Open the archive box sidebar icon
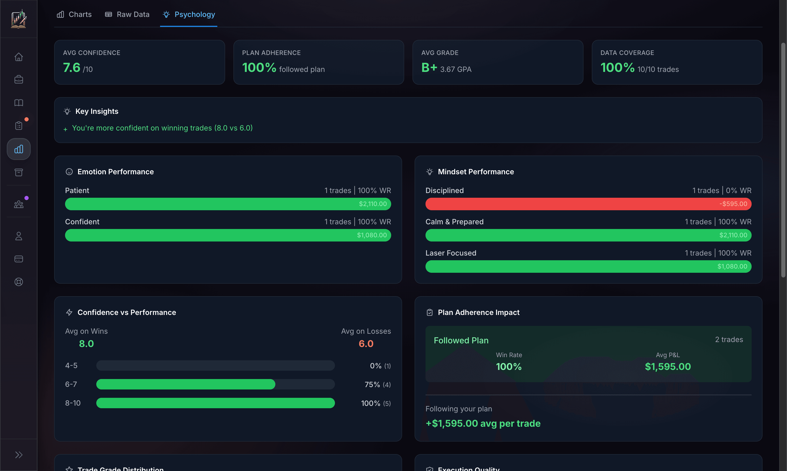This screenshot has width=787, height=471. 19,172
